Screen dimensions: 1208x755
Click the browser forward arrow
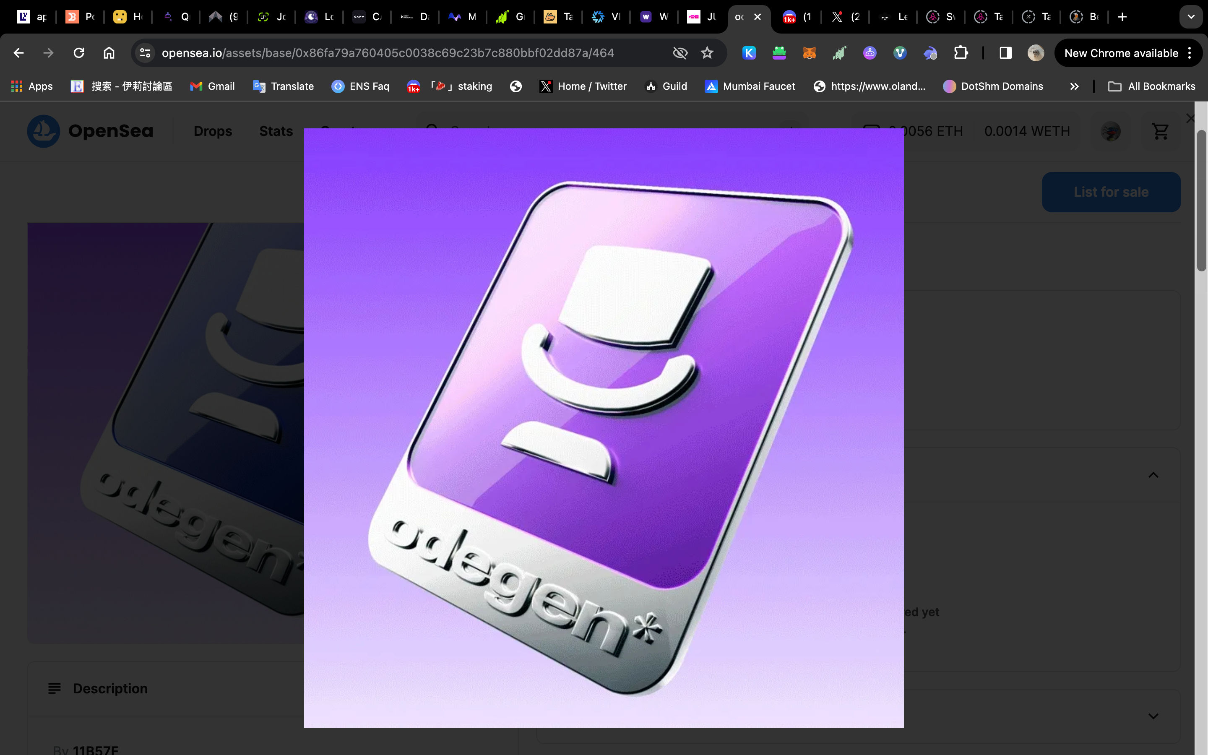click(48, 53)
